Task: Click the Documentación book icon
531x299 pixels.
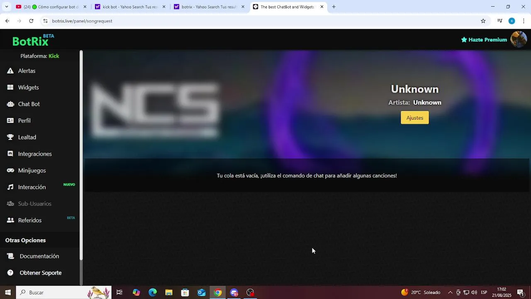Action: [x=10, y=256]
